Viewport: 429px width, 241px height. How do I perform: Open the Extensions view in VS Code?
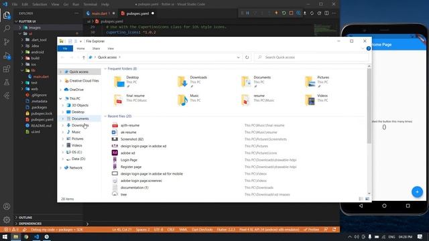[7, 69]
